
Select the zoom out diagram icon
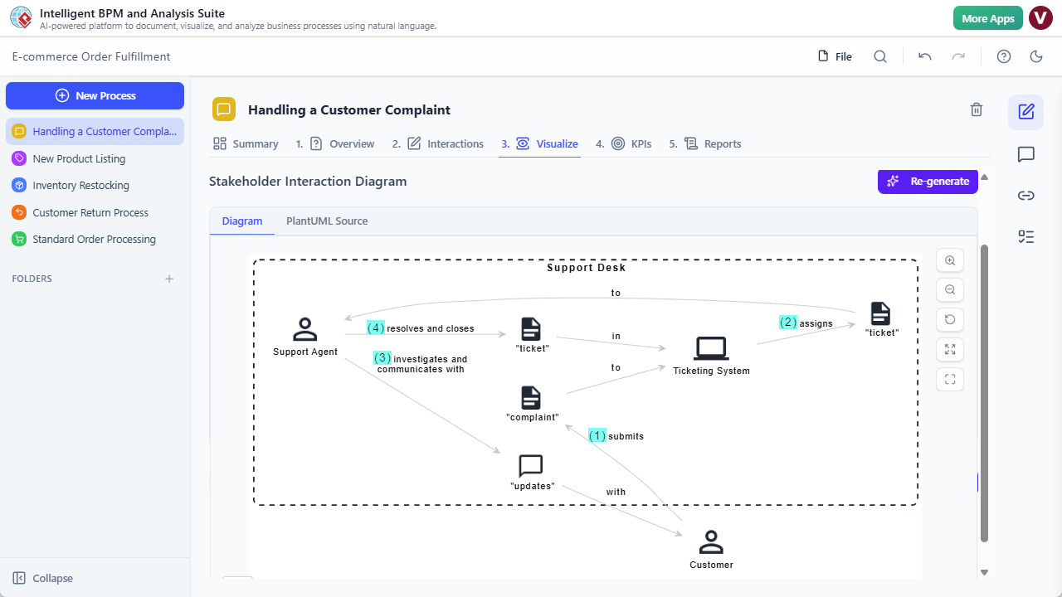949,289
